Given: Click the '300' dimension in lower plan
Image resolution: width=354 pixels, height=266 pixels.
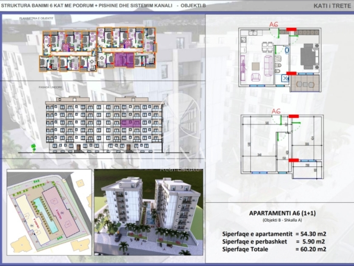Looking at the screenshot, I should [x=307, y=144].
